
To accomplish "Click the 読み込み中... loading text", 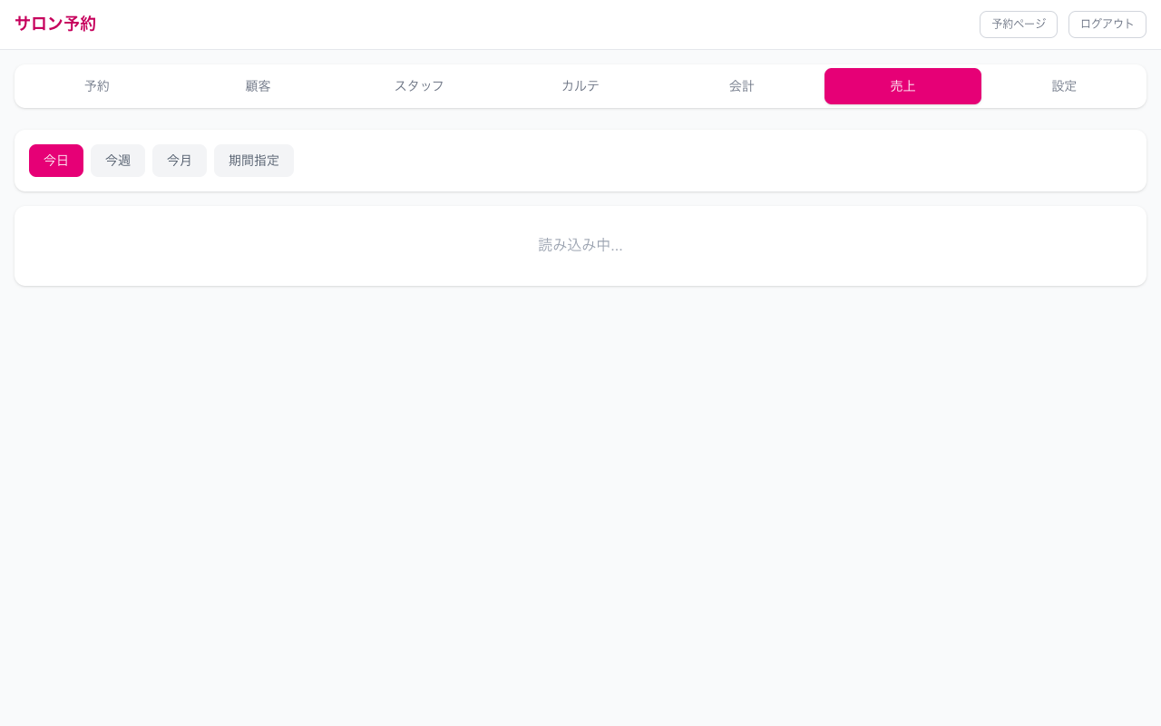I will 580,245.
